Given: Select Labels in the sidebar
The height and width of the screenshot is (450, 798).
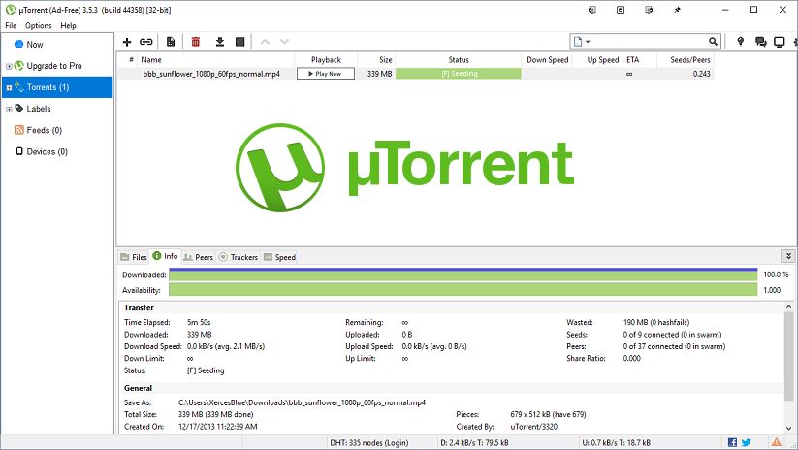Looking at the screenshot, I should pos(39,109).
